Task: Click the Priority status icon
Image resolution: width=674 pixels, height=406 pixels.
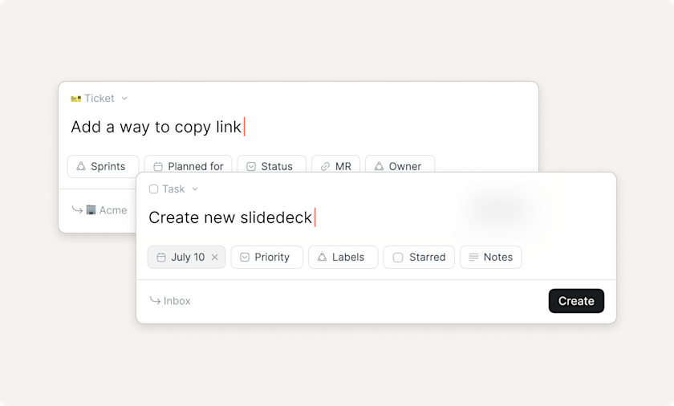Action: click(x=245, y=258)
